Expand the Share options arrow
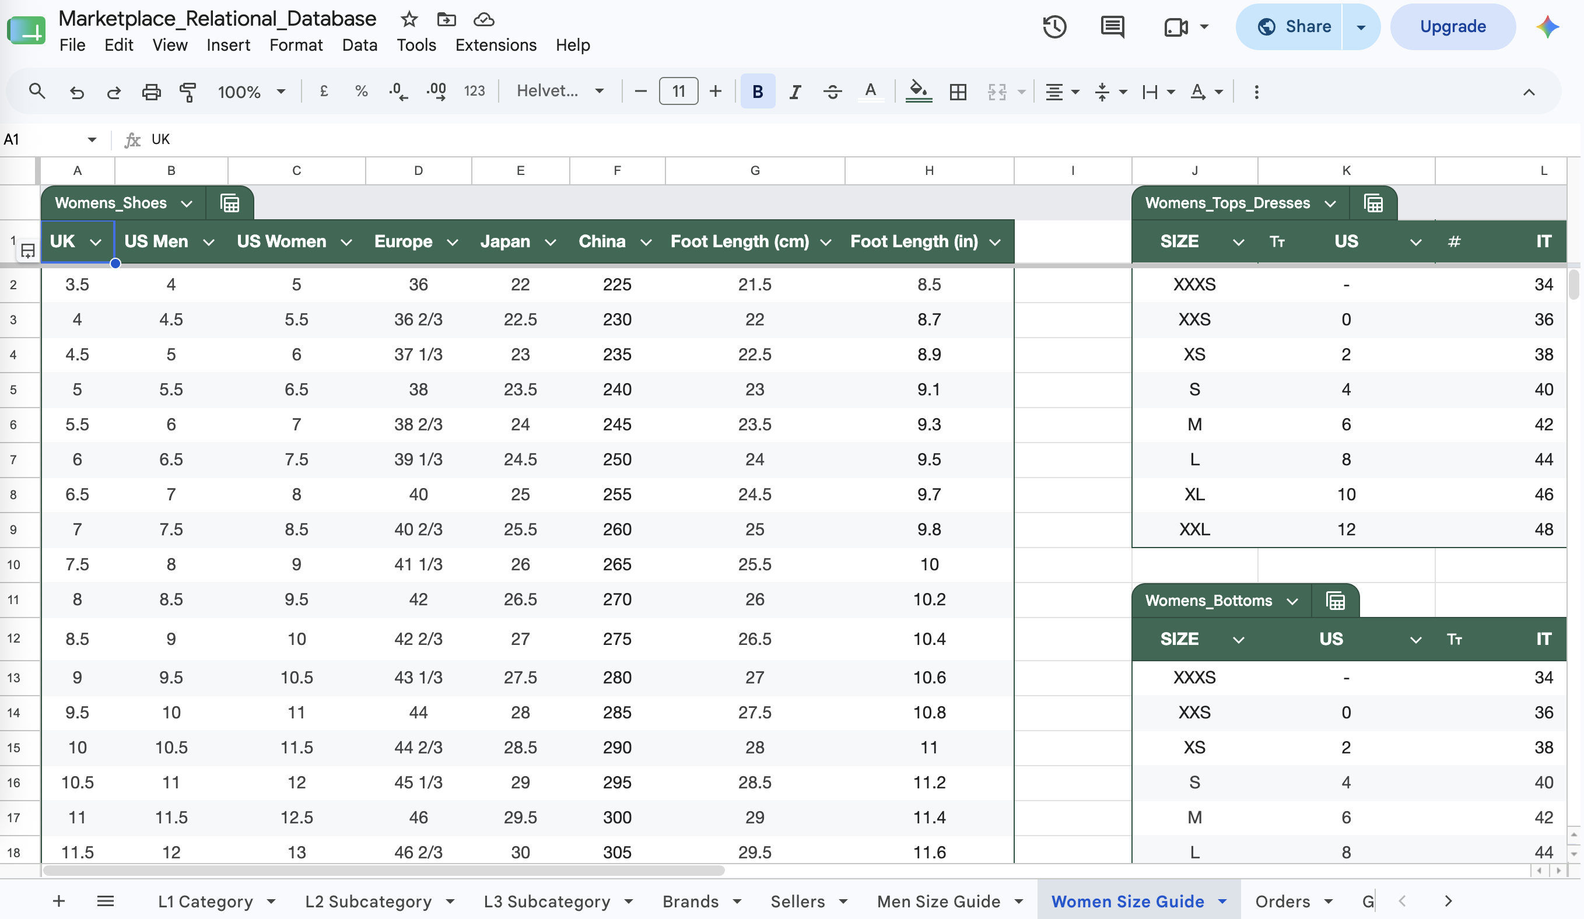This screenshot has height=919, width=1584. (x=1361, y=27)
